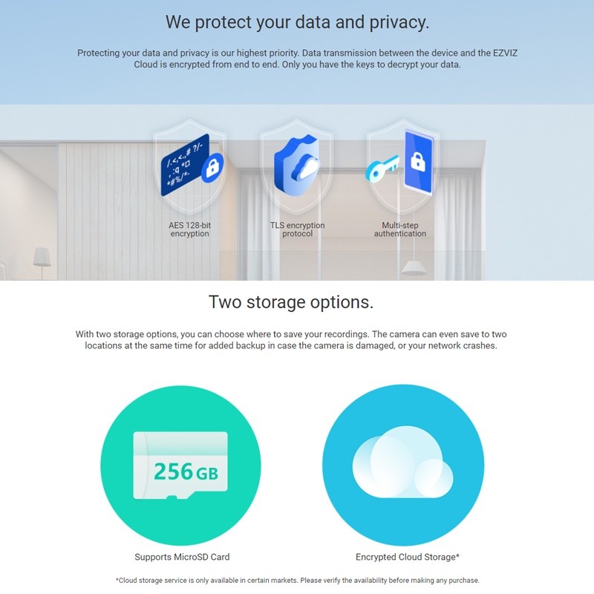Click the white table lamp by the wooden wall
This screenshot has height=594, width=594.
click(x=42, y=258)
